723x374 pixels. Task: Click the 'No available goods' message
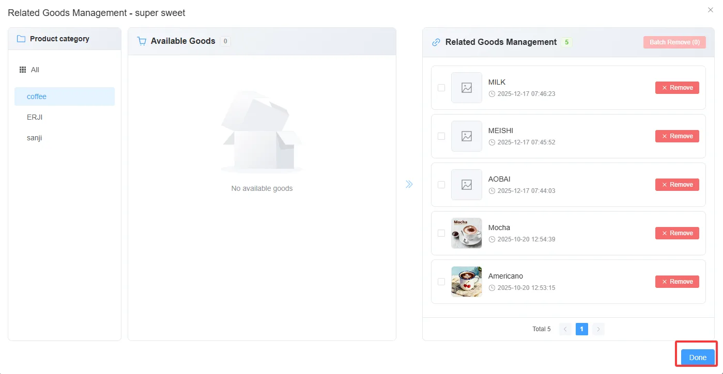(x=262, y=188)
